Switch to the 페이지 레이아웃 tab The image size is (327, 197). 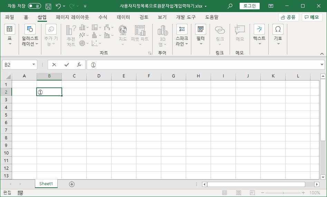point(73,17)
